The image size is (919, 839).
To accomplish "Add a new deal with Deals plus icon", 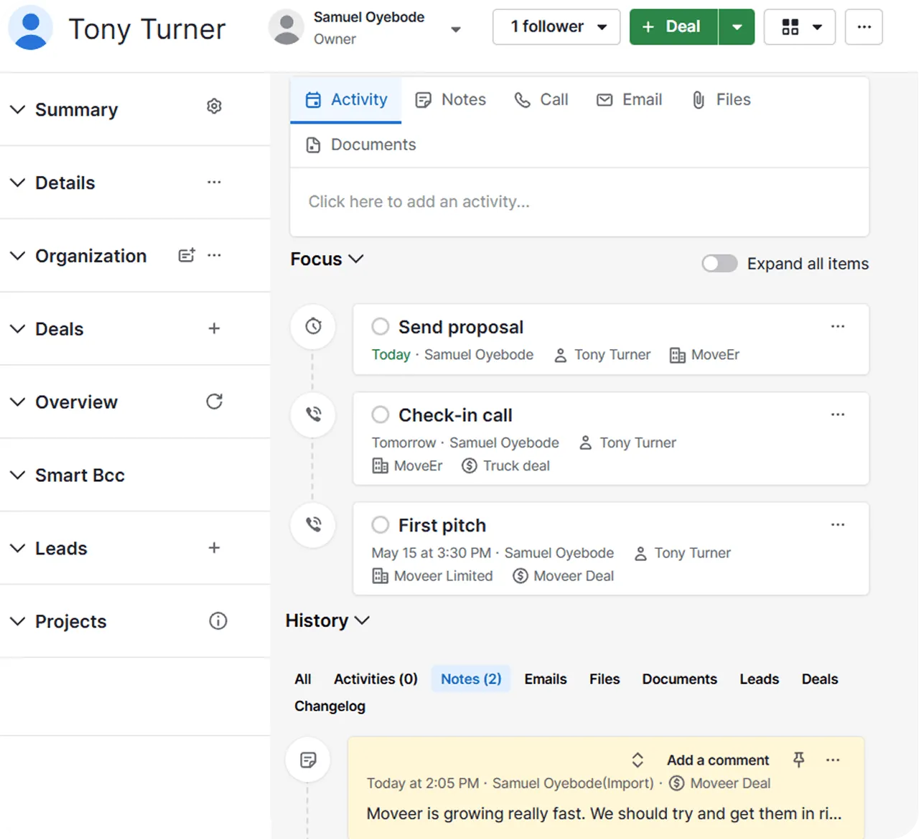I will (x=214, y=328).
